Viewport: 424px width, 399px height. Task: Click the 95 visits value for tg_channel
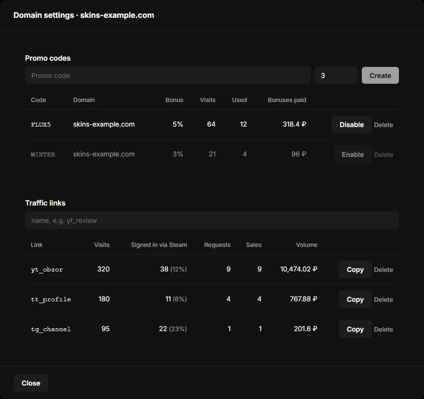click(106, 329)
